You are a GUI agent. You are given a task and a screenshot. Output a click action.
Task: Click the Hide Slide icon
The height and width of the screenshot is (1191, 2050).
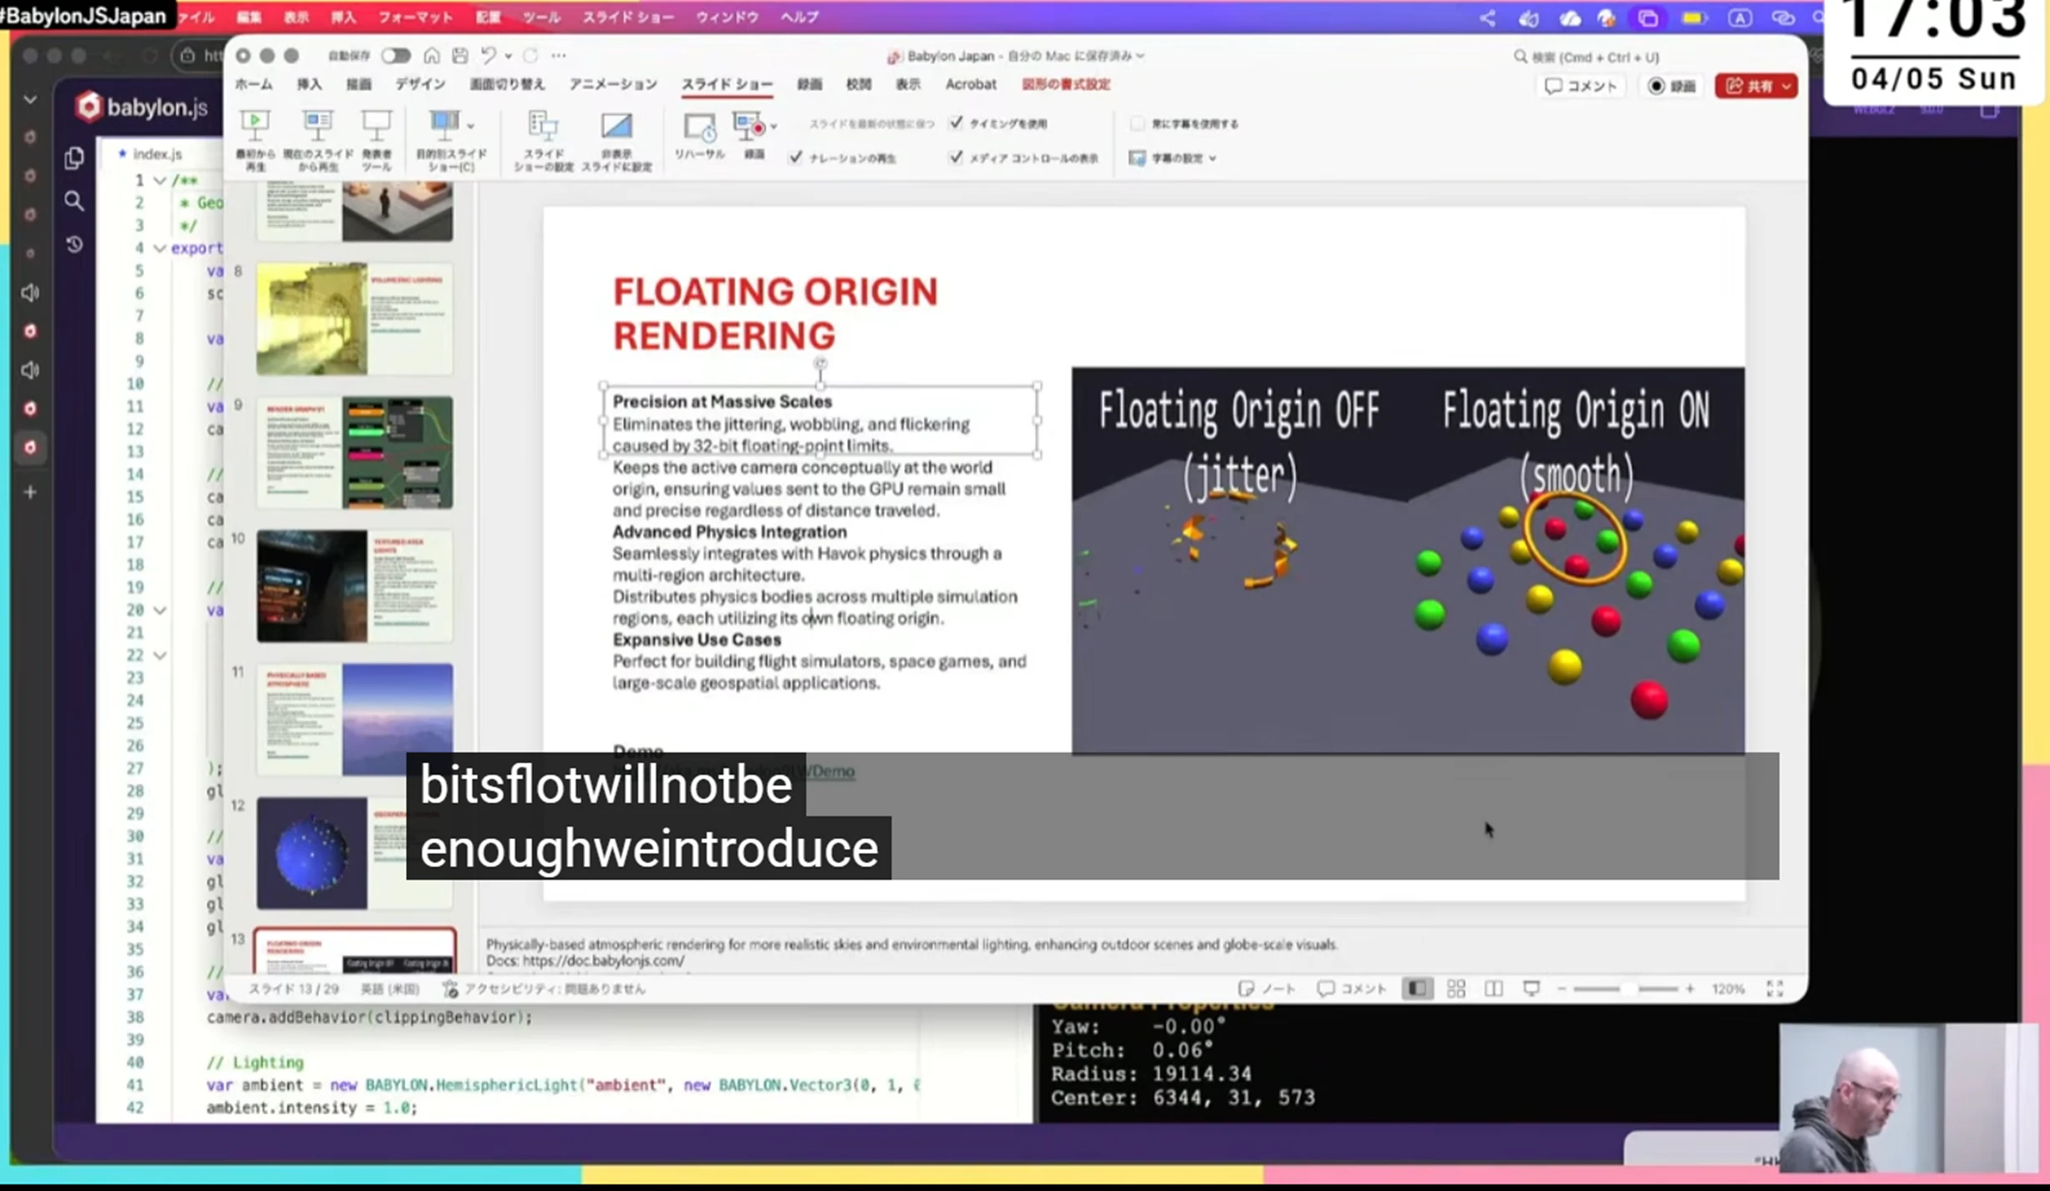tap(616, 126)
